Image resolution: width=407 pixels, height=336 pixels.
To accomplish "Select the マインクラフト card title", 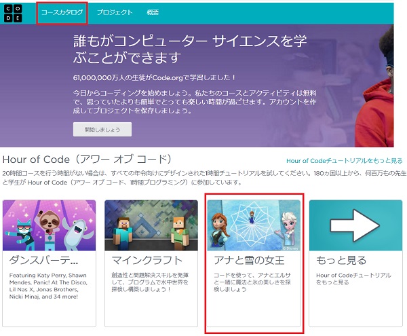I will [147, 260].
